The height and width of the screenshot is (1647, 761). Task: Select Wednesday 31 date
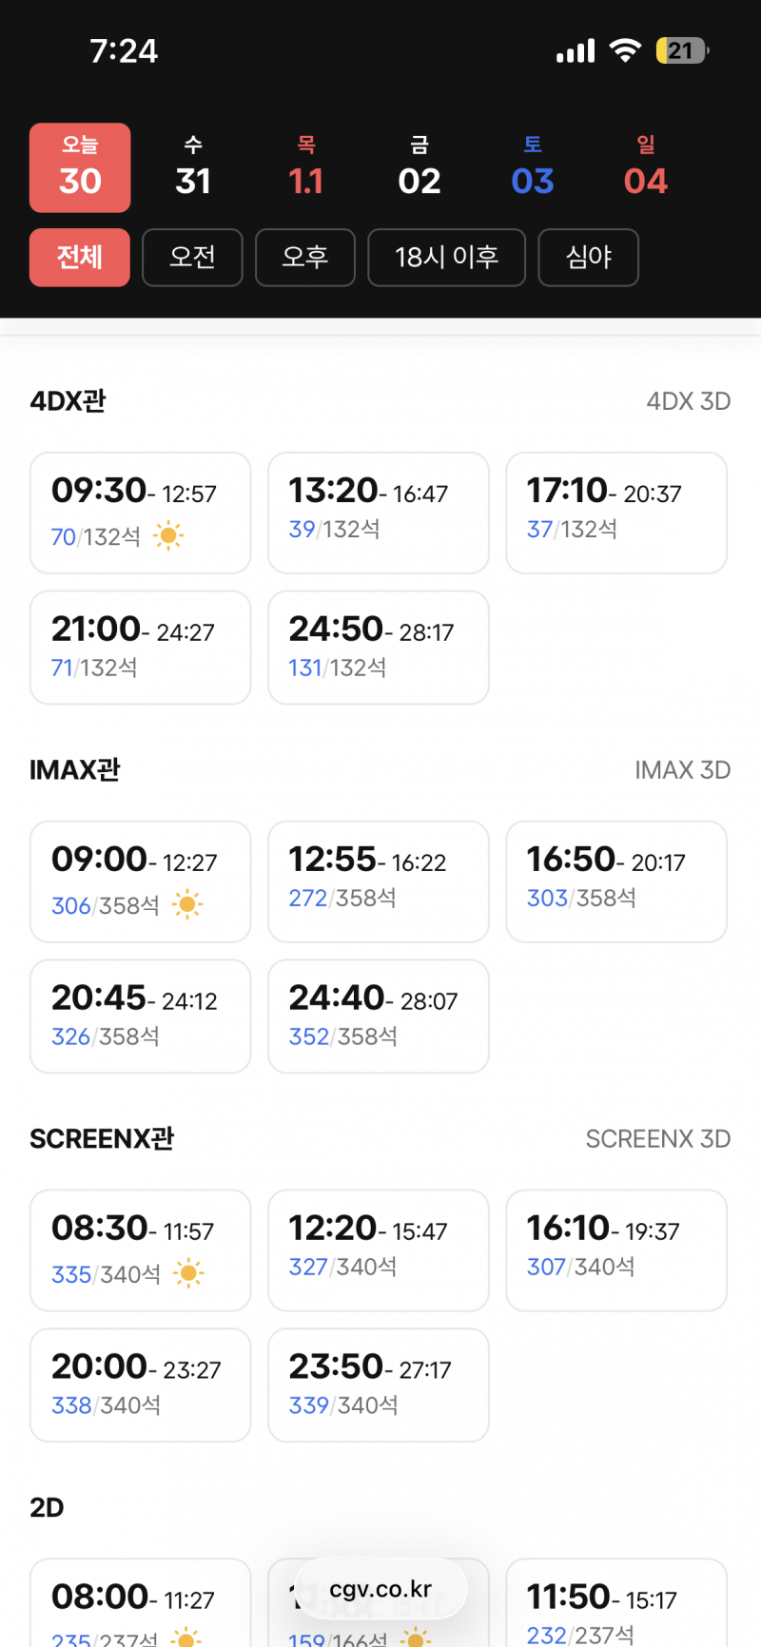pos(193,167)
